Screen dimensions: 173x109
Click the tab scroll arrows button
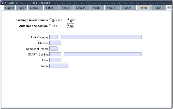coord(169,7)
